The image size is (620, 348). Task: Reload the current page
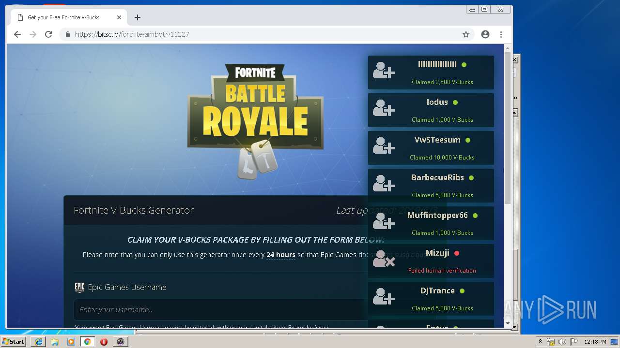click(48, 34)
